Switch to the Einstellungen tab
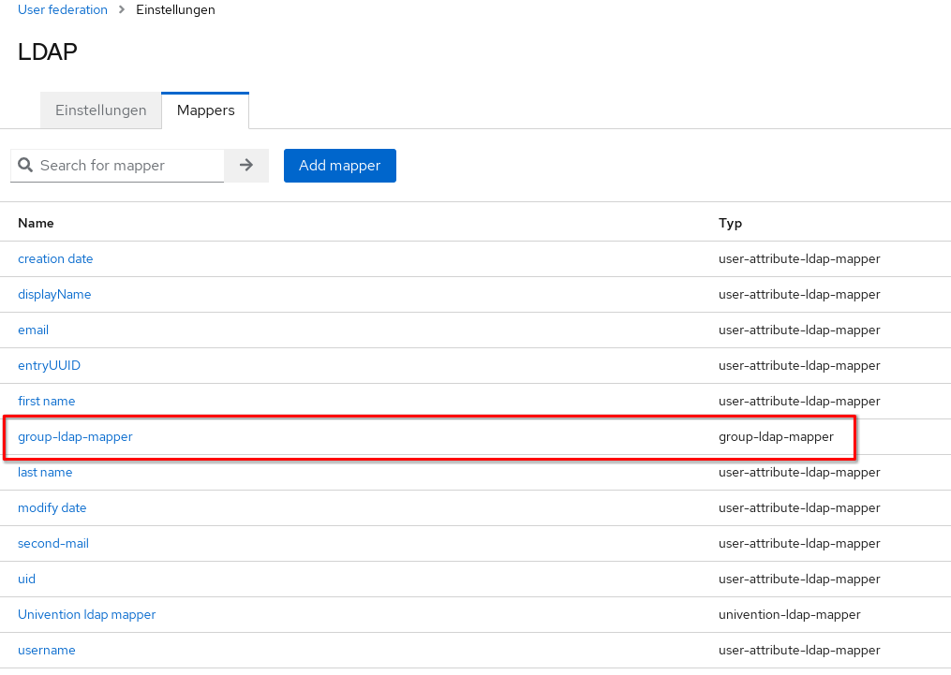 (x=101, y=110)
